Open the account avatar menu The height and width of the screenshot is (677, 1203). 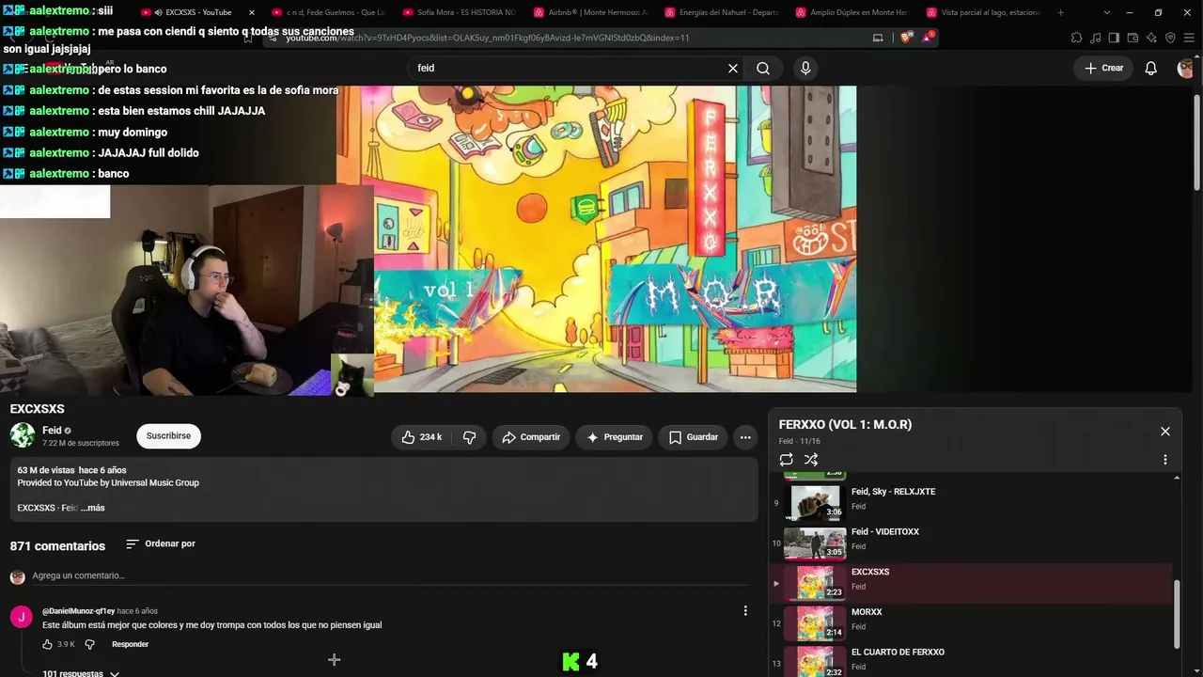point(1186,68)
